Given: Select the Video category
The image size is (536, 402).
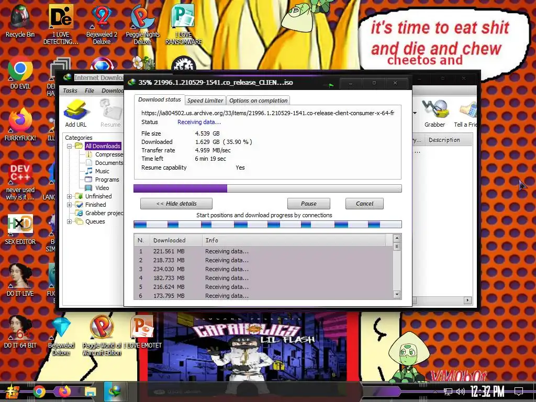Looking at the screenshot, I should coord(97,188).
